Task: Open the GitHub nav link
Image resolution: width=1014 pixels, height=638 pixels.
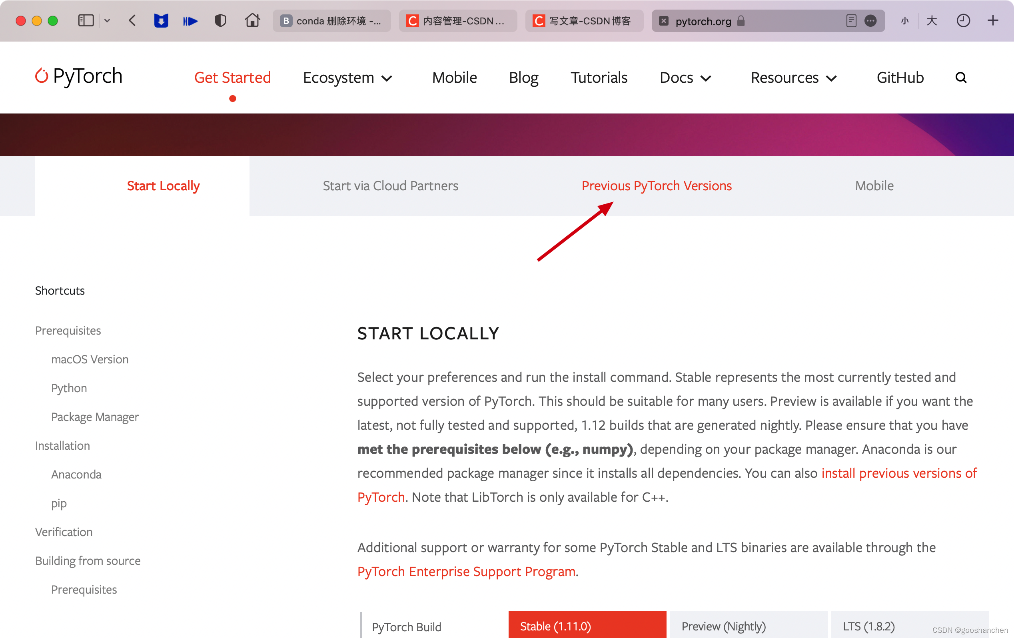Action: click(x=900, y=78)
